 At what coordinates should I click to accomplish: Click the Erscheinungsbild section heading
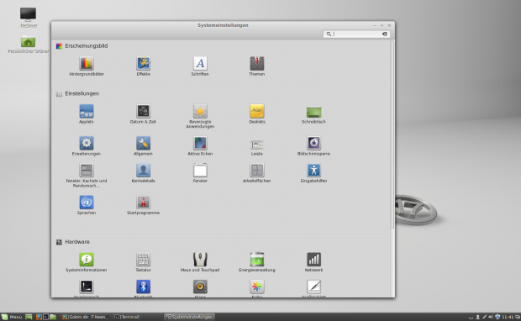[x=87, y=46]
